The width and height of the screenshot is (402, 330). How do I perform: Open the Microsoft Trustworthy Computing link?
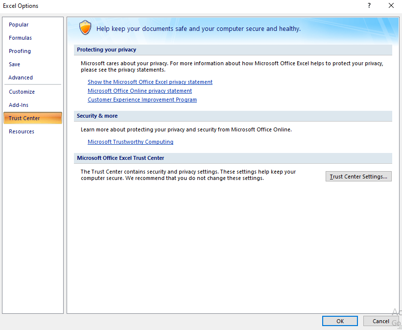click(130, 142)
